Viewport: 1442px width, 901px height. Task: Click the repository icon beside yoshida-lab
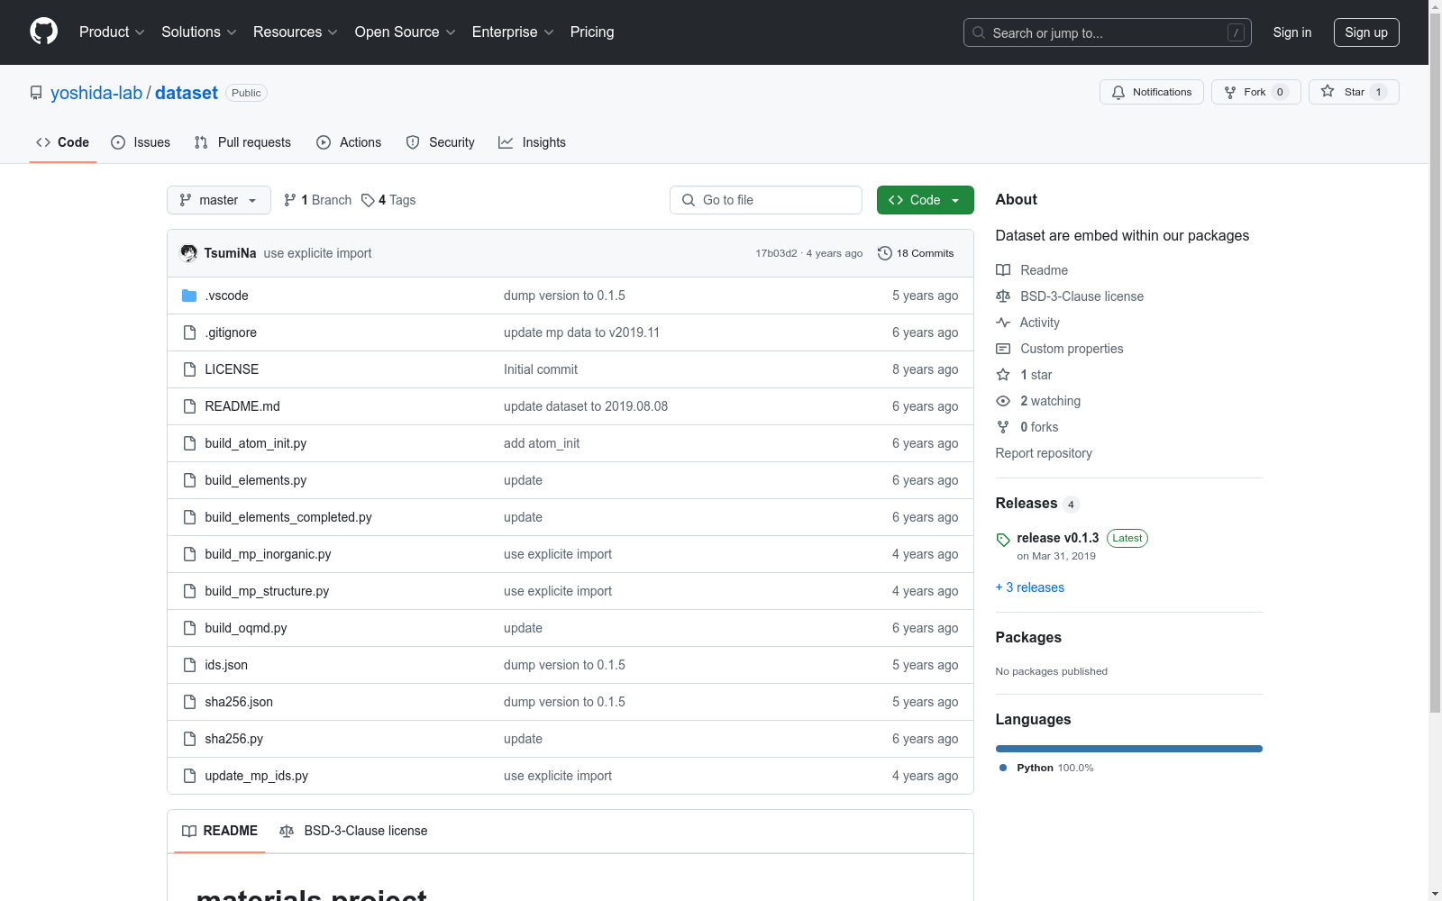point(36,93)
